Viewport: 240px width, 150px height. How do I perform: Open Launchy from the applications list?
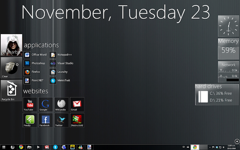58,72
